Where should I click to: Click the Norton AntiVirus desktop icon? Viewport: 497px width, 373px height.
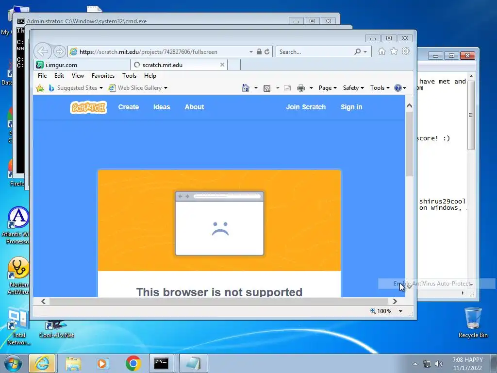tap(18, 275)
